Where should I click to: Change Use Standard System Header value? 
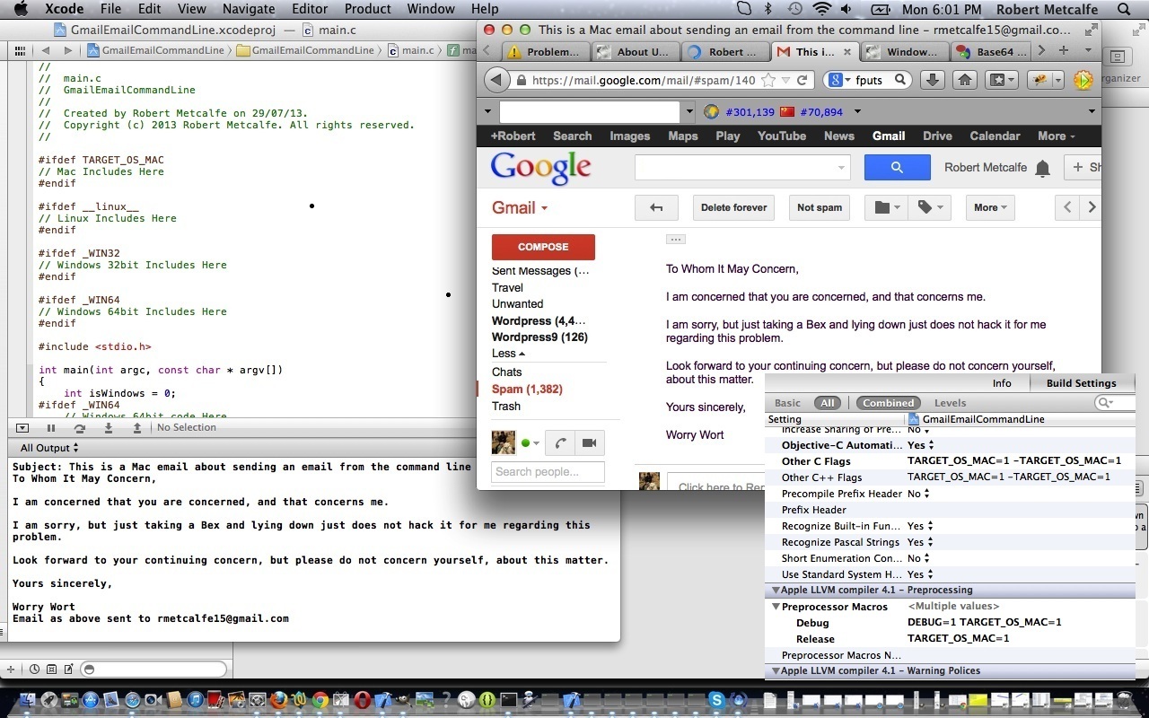[x=920, y=574]
